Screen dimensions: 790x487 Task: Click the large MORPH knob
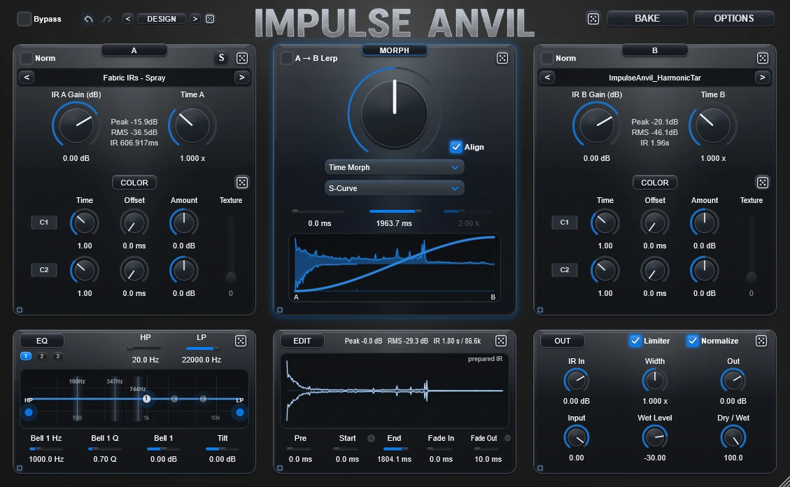pos(394,113)
